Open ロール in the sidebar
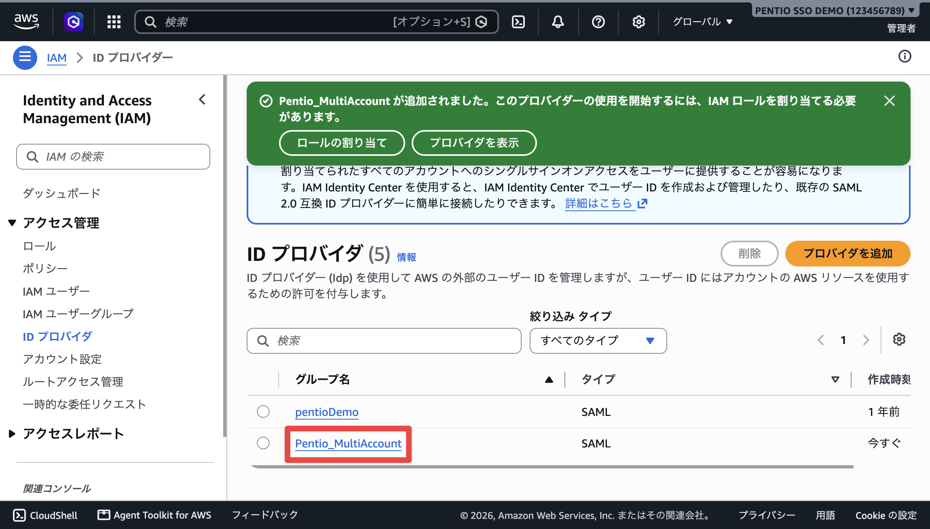930x529 pixels. [40, 246]
